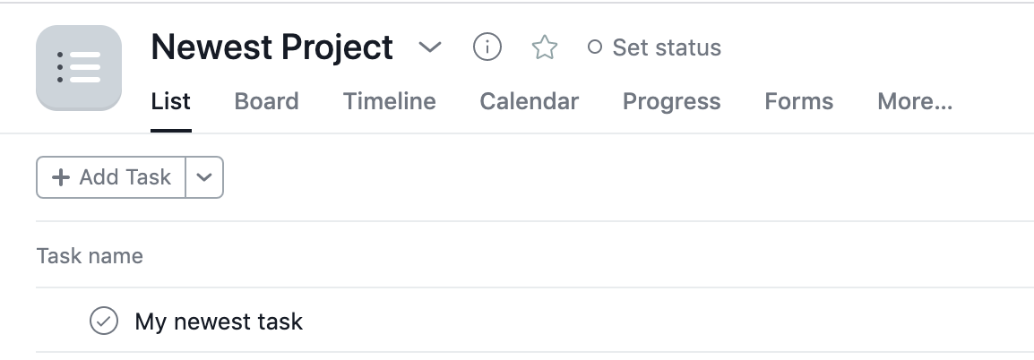
Task: Click the Newest Project title text
Action: (x=271, y=47)
